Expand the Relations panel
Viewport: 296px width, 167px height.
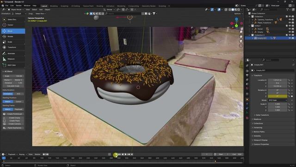[x=257, y=119]
